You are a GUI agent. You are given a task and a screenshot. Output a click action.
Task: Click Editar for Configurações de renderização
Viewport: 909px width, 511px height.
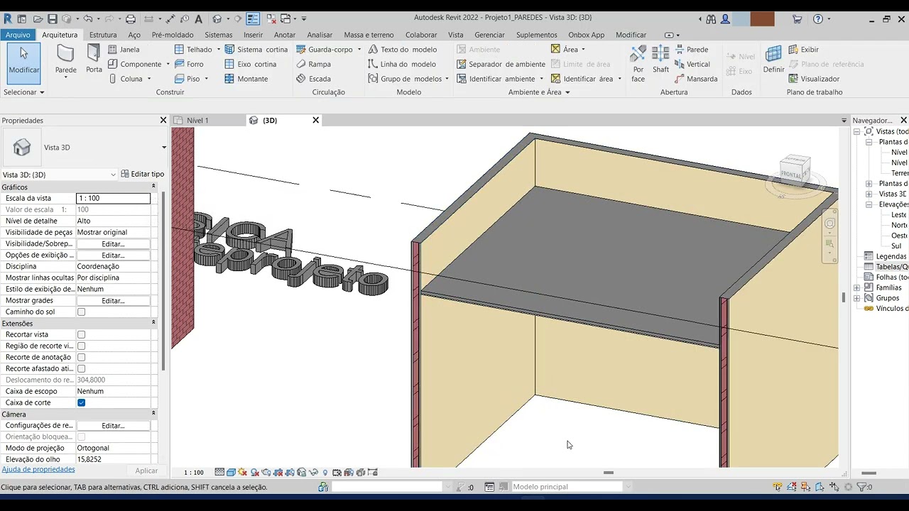coord(113,426)
